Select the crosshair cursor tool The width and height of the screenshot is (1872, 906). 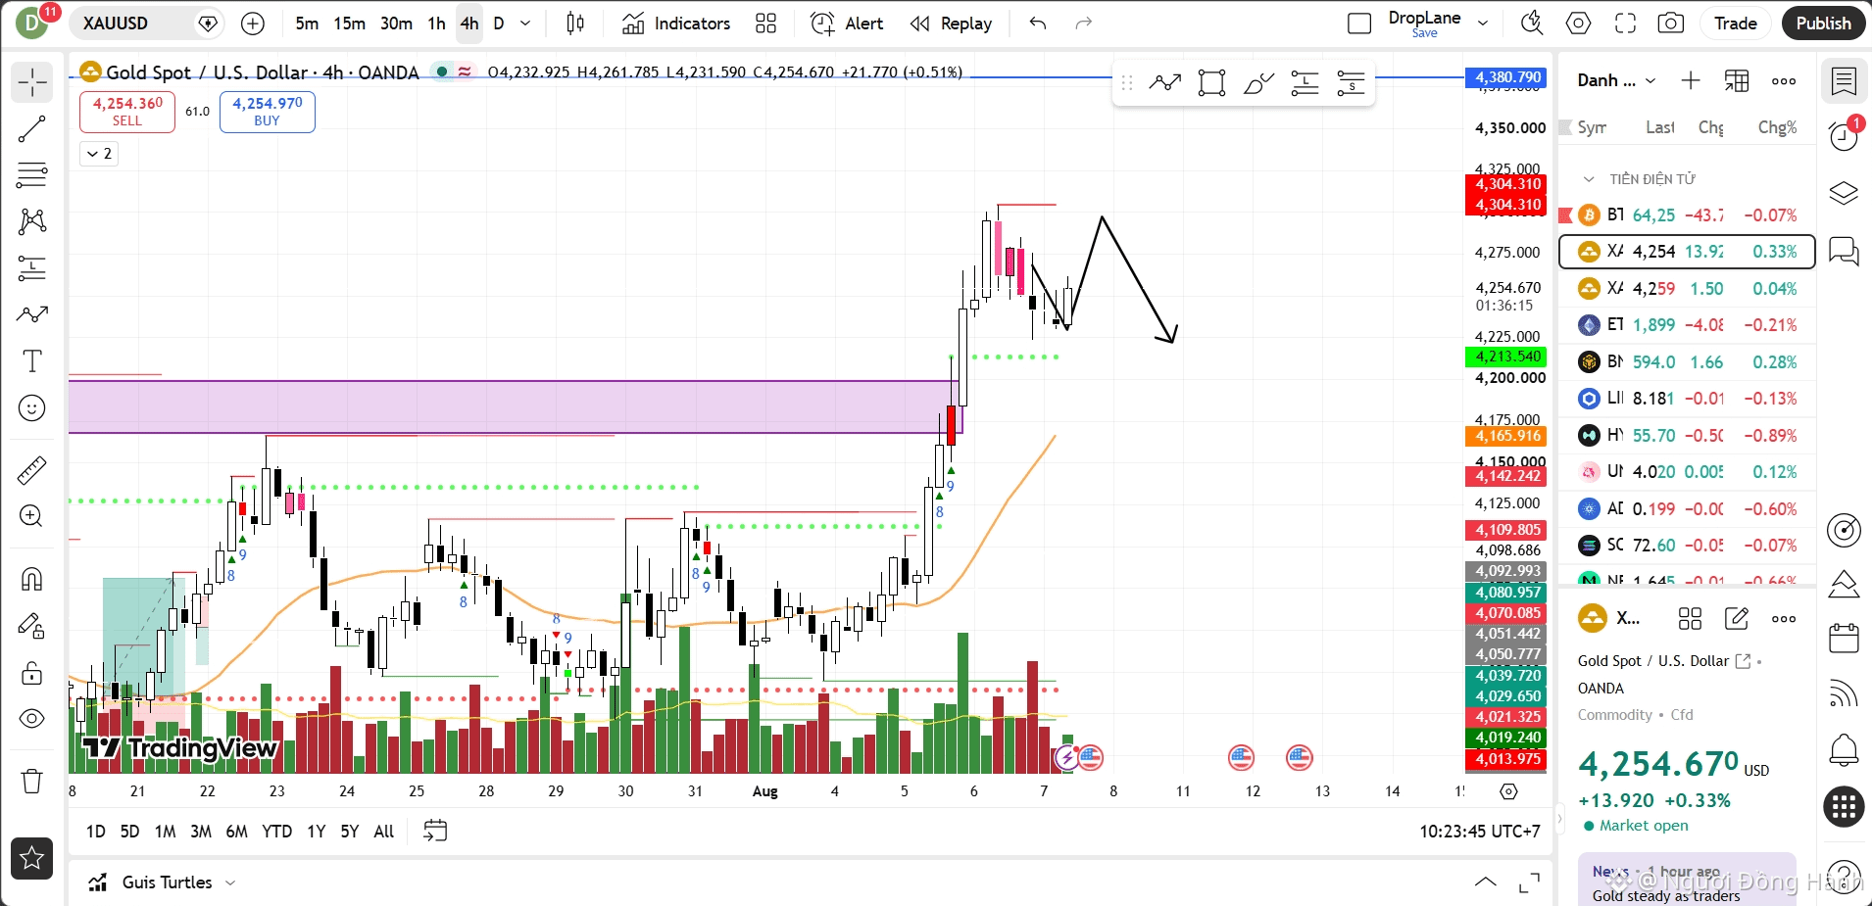[x=32, y=82]
